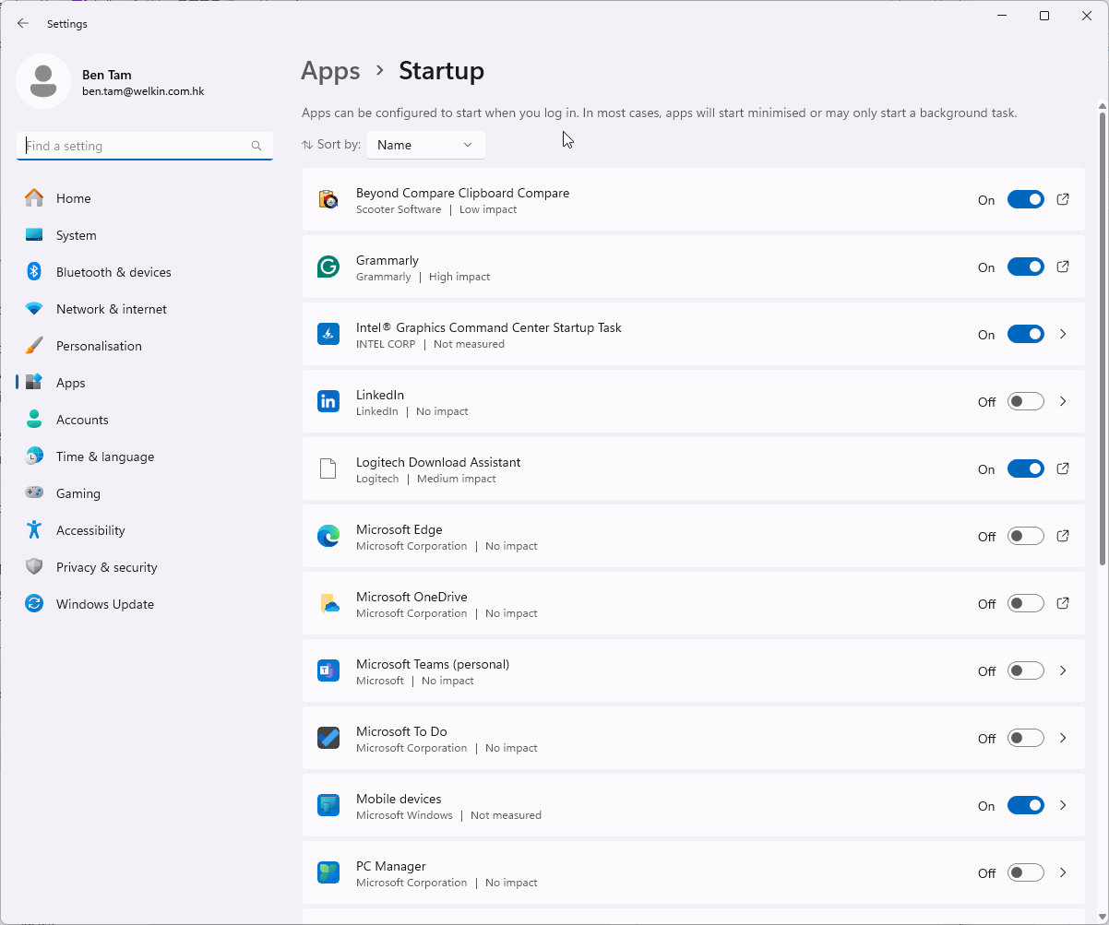Image resolution: width=1109 pixels, height=925 pixels.
Task: Click the LinkedIn app icon
Action: 328,401
